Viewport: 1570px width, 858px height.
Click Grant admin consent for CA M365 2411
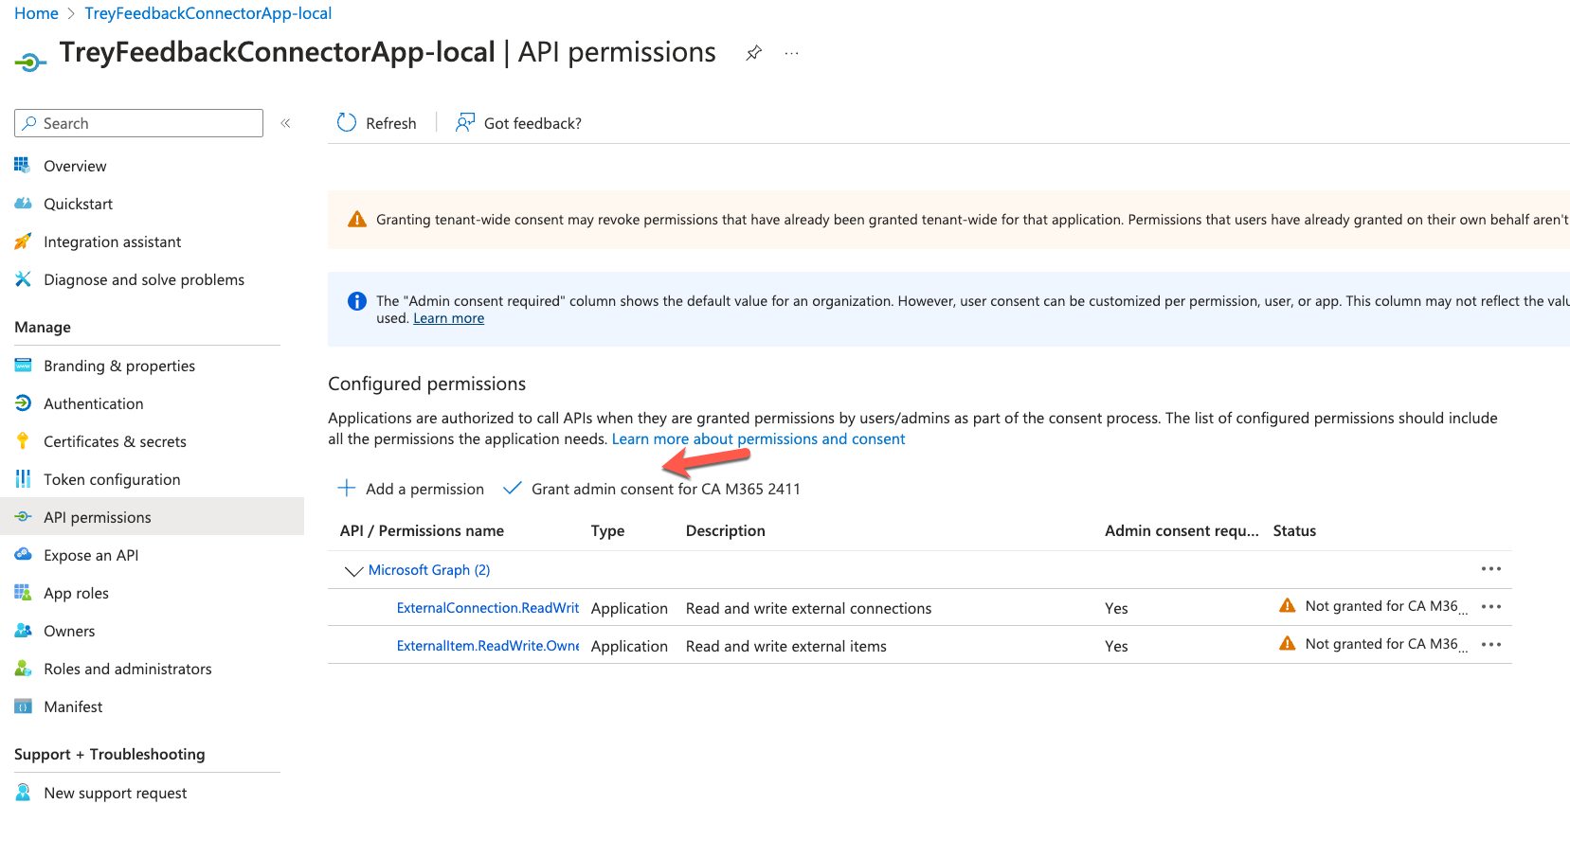tap(652, 489)
